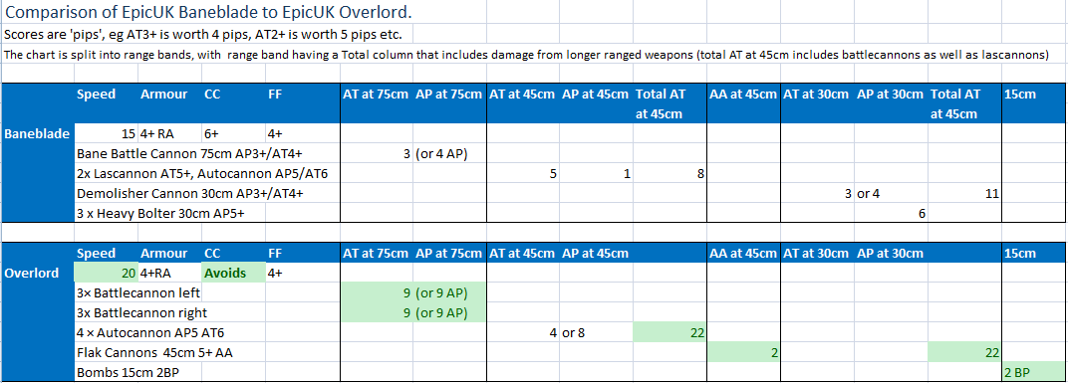Click the 9 in Battlecannon right row

coord(376,313)
